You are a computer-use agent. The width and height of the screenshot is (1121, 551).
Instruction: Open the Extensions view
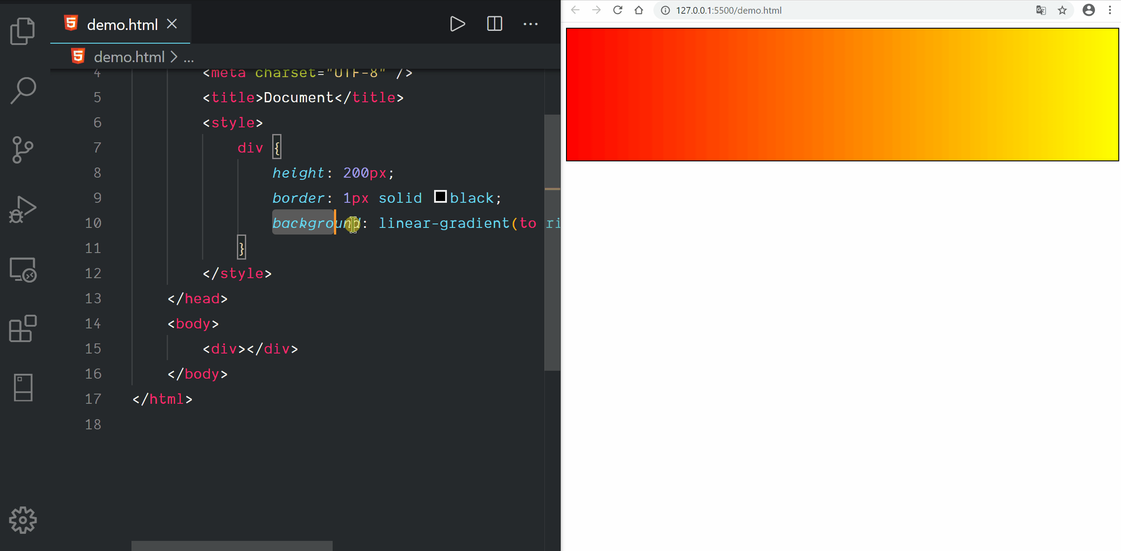22,328
